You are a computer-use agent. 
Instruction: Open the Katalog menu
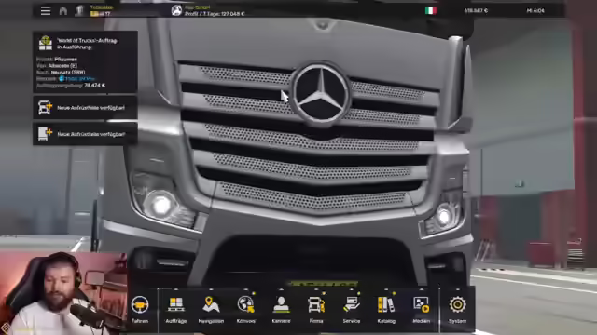pyautogui.click(x=386, y=310)
